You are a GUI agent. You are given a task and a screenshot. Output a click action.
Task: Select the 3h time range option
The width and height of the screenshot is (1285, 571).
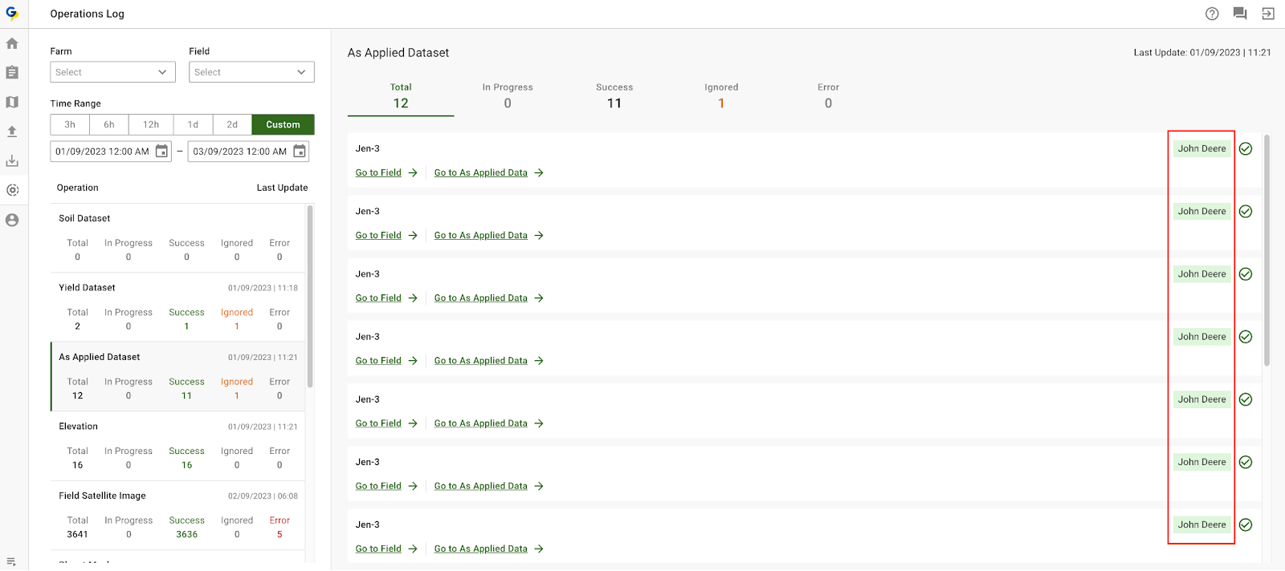70,124
